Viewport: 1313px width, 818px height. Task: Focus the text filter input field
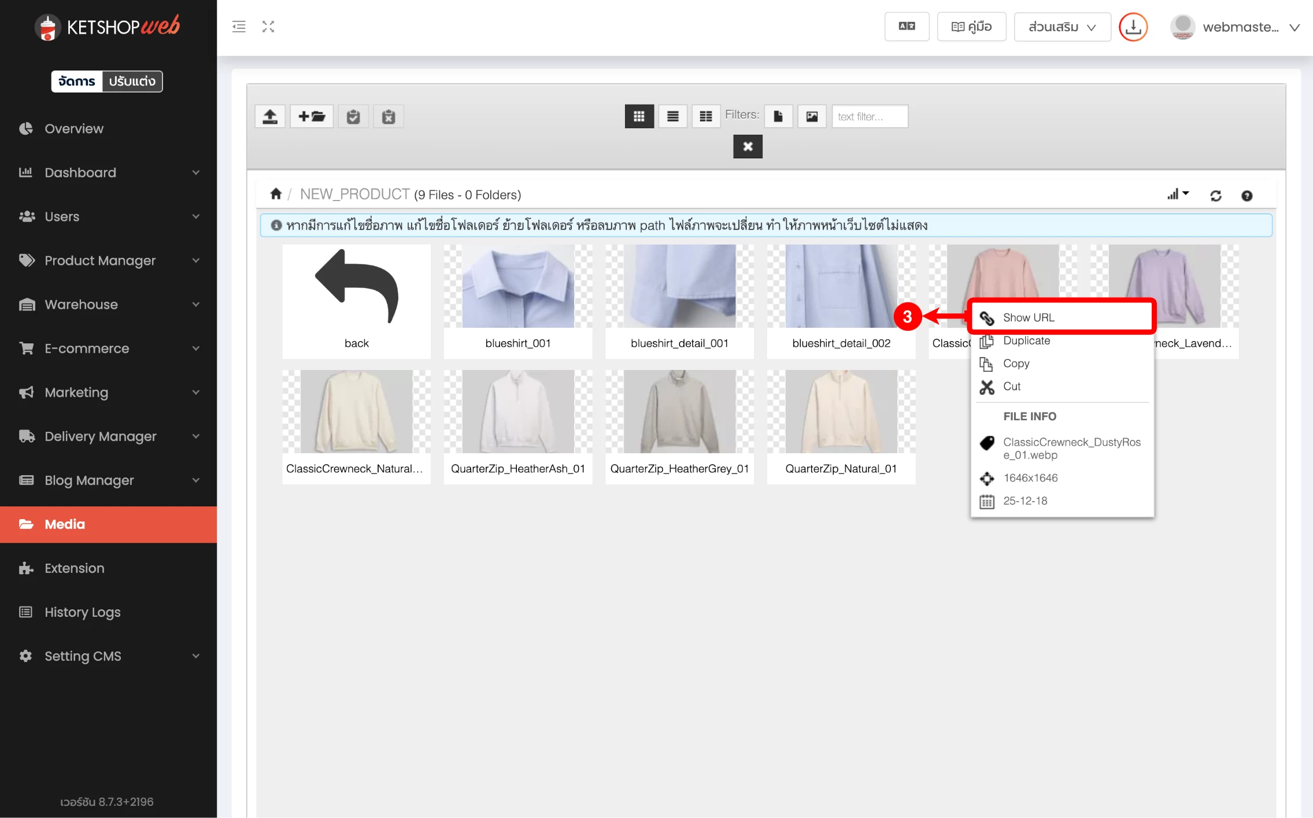tap(869, 117)
